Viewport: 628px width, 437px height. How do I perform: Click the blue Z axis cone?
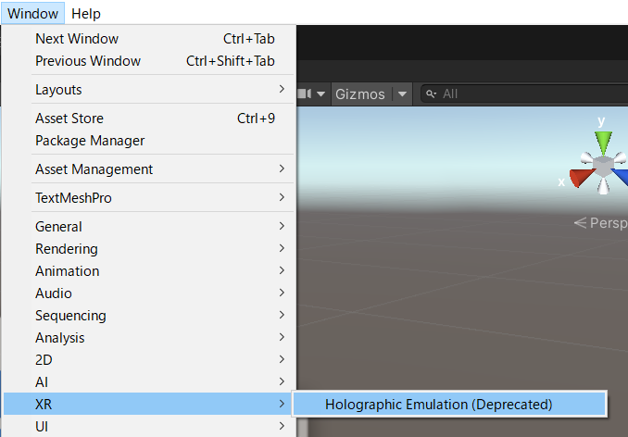621,177
